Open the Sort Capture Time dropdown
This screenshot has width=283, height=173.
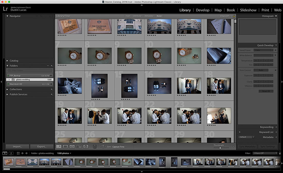point(119,147)
